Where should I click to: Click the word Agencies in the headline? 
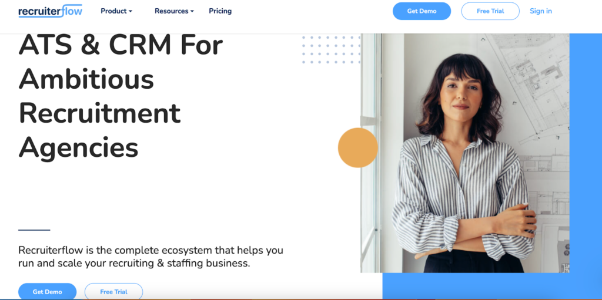[x=78, y=147]
